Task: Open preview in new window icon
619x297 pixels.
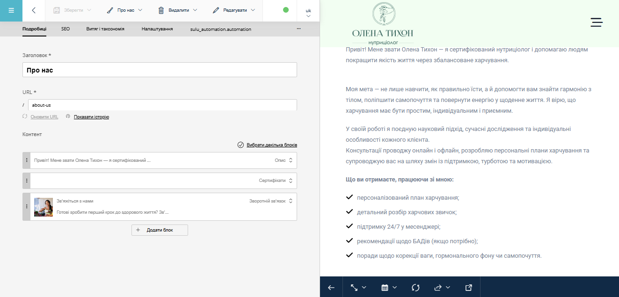Action: pyautogui.click(x=468, y=287)
